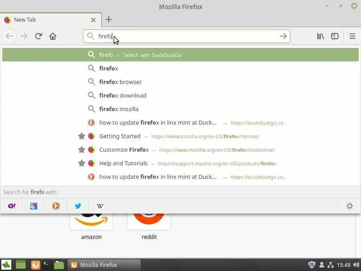Open Help and Tutorials bookmark result
Screen dimensions: 361x271
point(180,164)
